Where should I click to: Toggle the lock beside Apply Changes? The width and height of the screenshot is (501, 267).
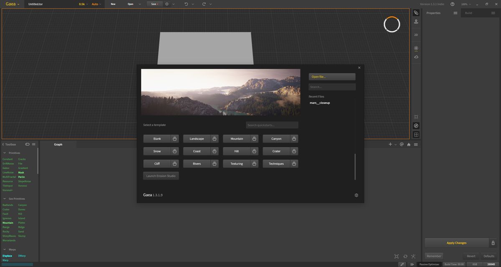click(x=493, y=243)
